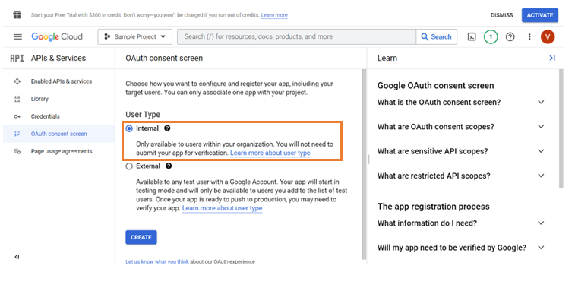The height and width of the screenshot is (288, 575).
Task: Collapse the left navigation sidebar
Action: click(x=17, y=257)
